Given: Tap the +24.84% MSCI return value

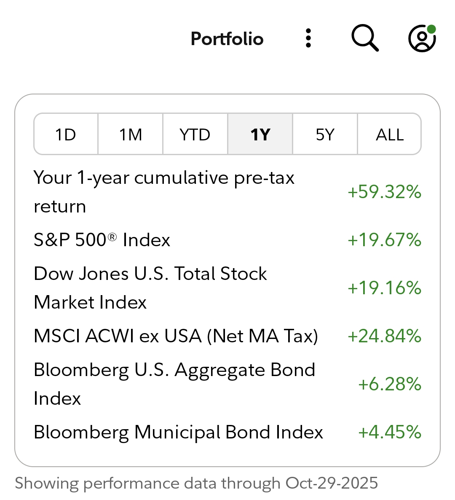Looking at the screenshot, I should pyautogui.click(x=384, y=336).
